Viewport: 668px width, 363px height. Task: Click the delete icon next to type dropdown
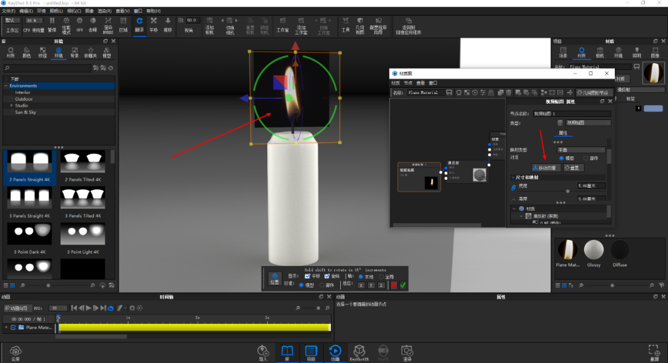(x=560, y=122)
